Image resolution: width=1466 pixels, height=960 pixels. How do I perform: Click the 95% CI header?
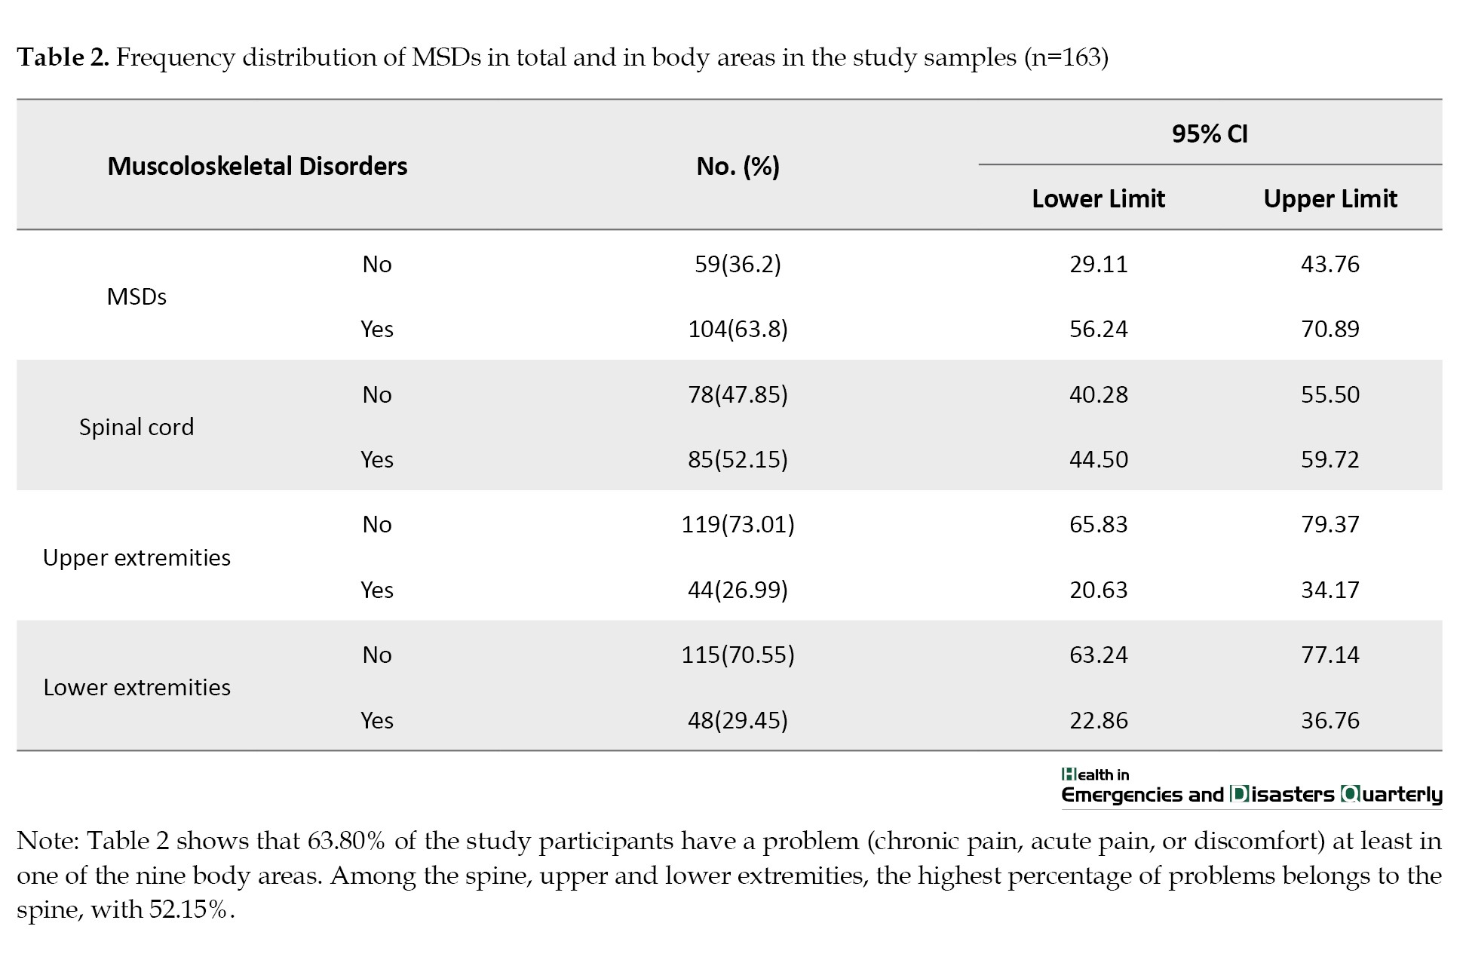tap(1210, 133)
